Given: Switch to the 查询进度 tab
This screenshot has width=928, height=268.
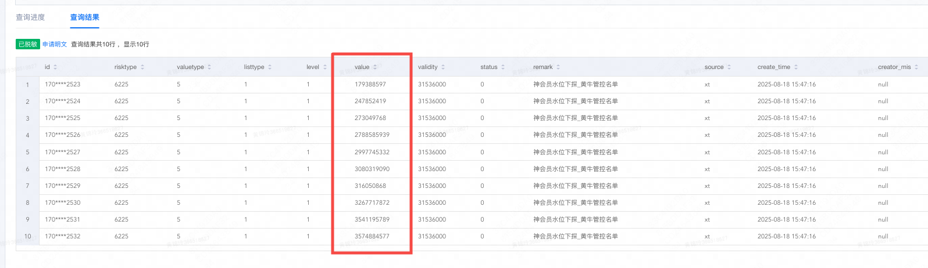Looking at the screenshot, I should [x=30, y=17].
